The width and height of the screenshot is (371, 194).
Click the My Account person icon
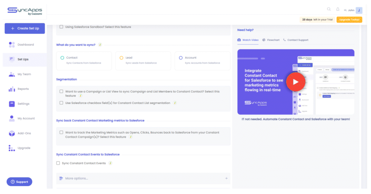click(12, 118)
